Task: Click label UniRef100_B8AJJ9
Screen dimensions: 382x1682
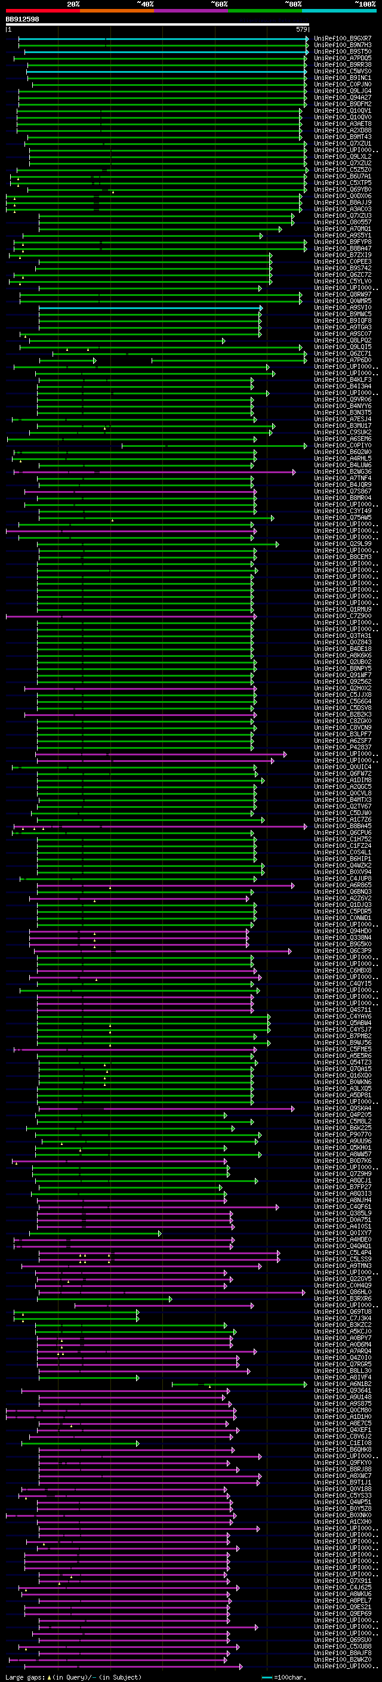Action: [343, 202]
